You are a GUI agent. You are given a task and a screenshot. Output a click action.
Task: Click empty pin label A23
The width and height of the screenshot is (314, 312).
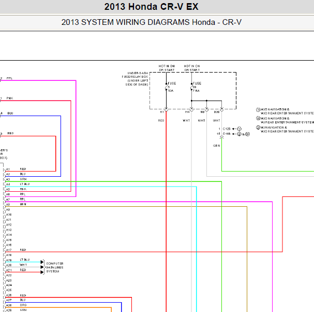pos(9,280)
